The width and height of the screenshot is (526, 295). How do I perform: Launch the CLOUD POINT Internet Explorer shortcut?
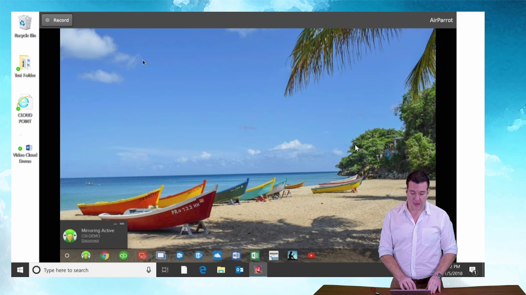25,109
